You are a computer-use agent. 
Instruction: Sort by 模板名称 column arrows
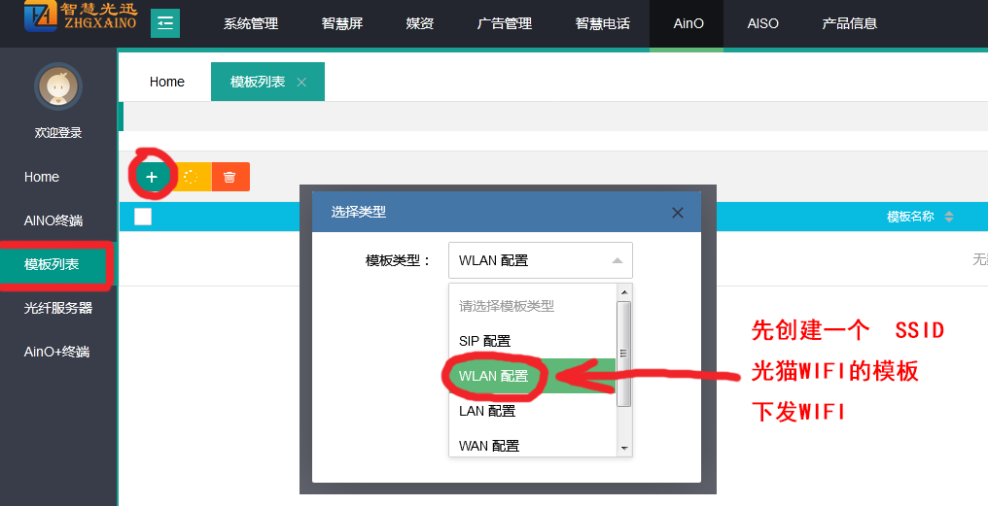coord(949,217)
